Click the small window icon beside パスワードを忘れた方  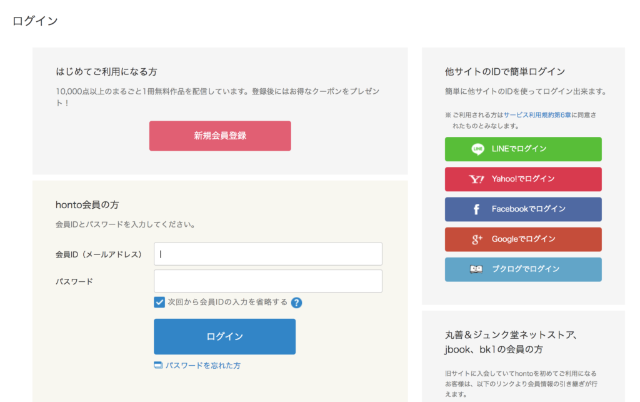coord(158,365)
